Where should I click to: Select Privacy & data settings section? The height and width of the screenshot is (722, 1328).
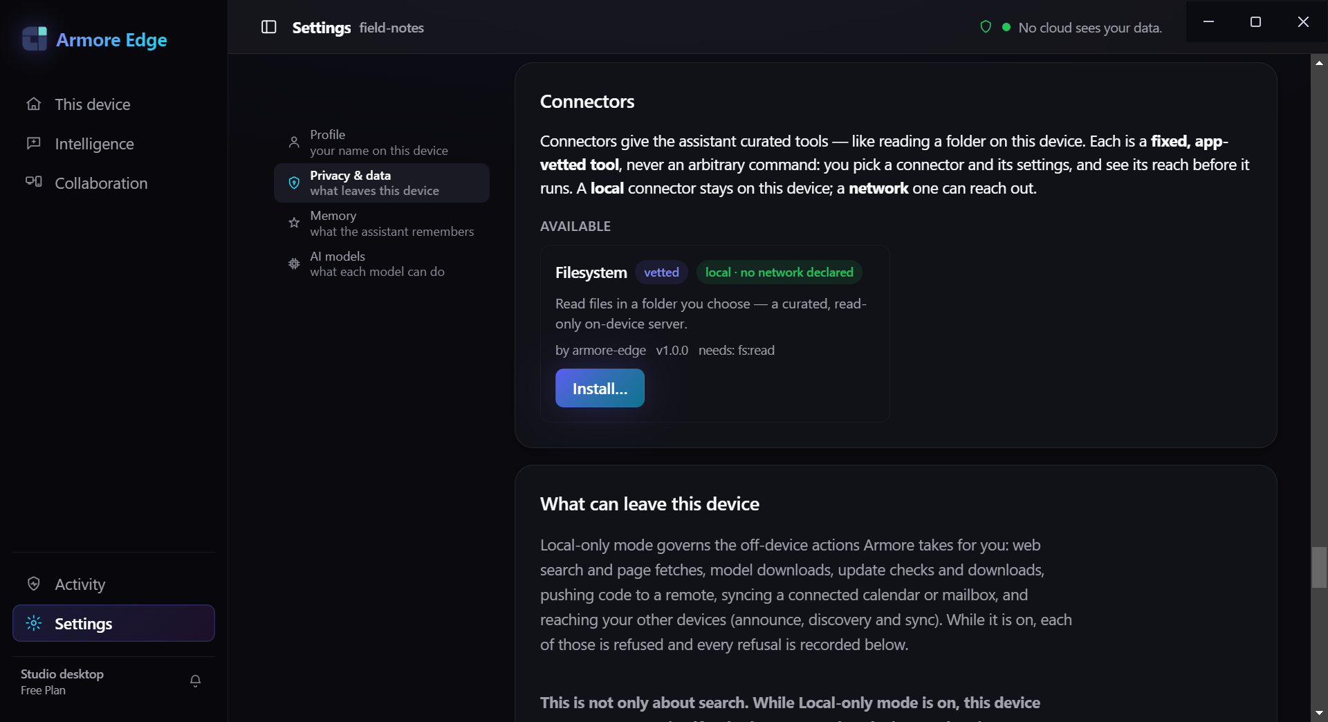click(x=382, y=183)
